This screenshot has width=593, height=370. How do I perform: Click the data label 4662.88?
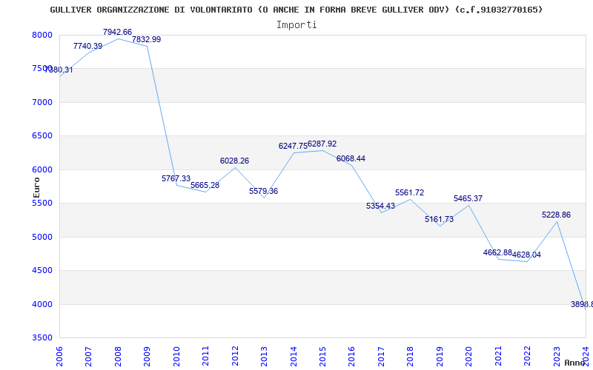tap(497, 252)
